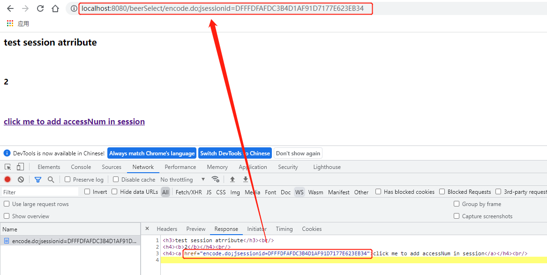This screenshot has height=275, width=547.
Task: Clear the network request log
Action: 20,179
